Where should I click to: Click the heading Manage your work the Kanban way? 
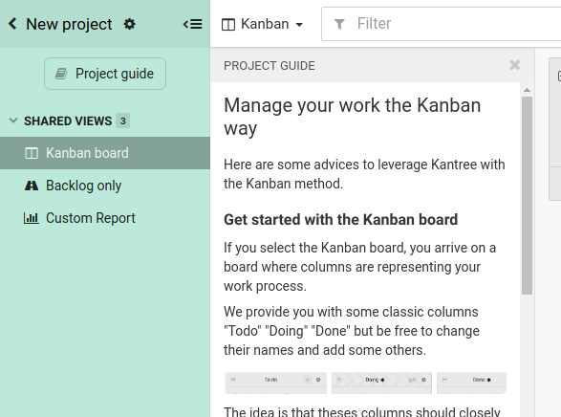click(x=352, y=117)
